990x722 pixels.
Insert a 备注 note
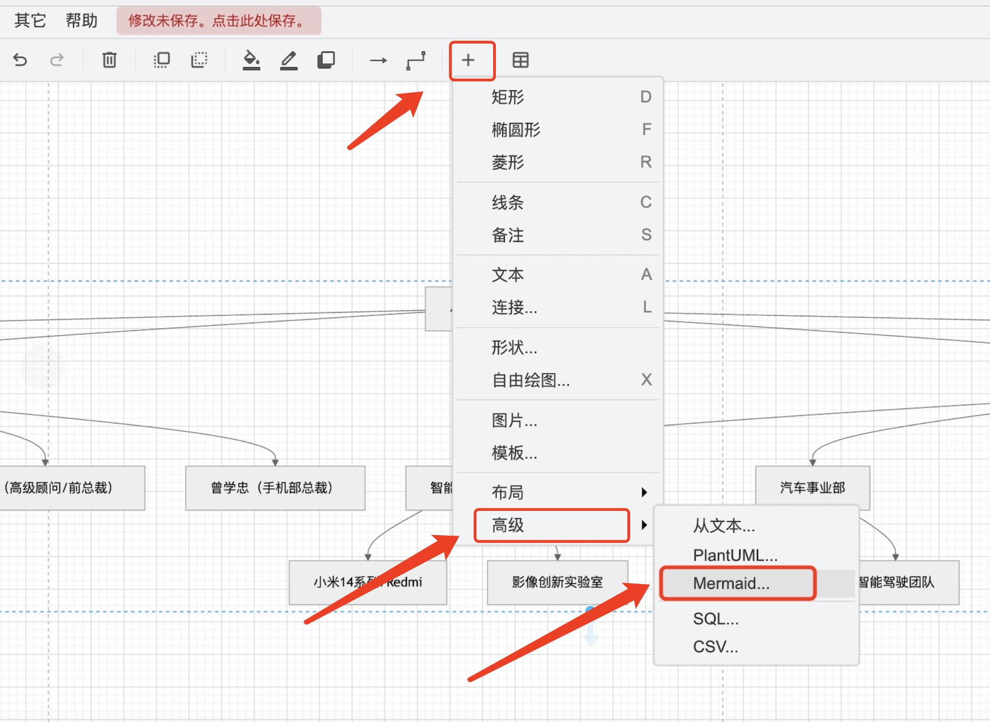click(557, 235)
